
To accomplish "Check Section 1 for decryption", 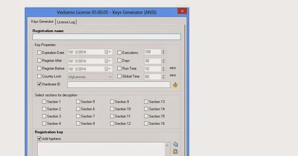I will pyautogui.click(x=44, y=102).
